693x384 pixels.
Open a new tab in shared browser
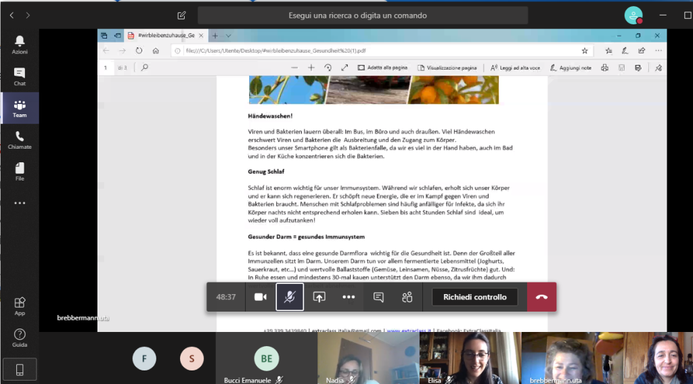click(x=215, y=35)
